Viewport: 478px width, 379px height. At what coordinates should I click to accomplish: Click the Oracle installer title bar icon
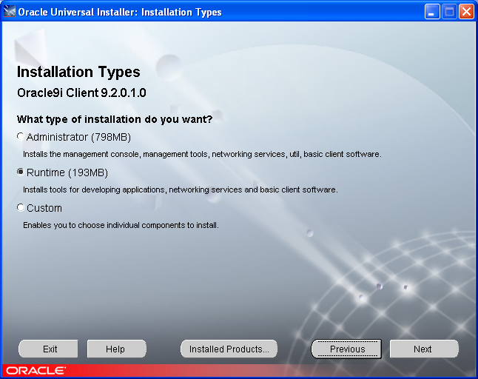coord(9,12)
